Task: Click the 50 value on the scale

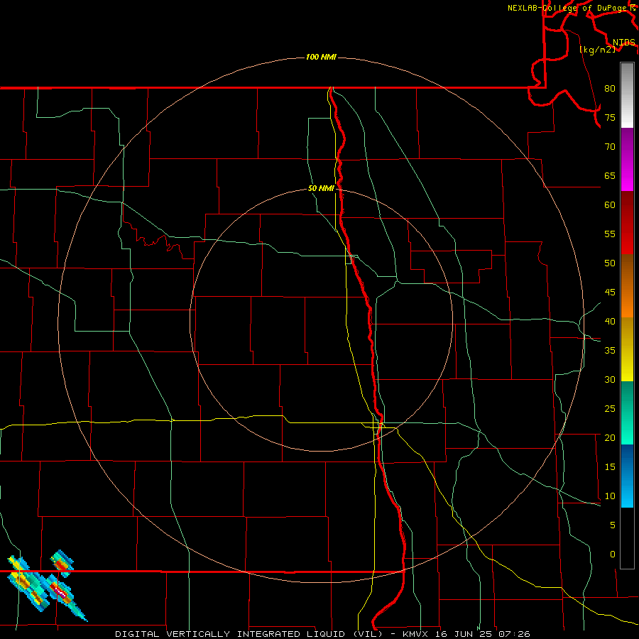Action: [610, 263]
